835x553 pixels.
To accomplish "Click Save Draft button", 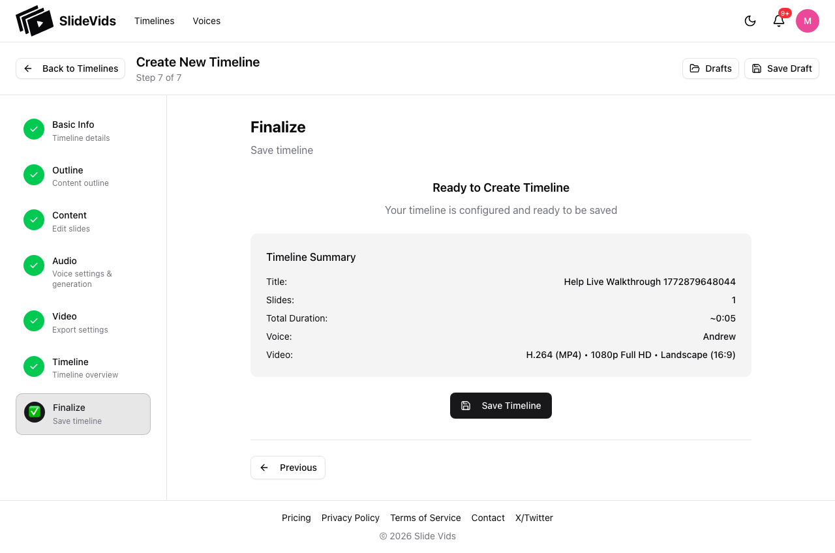I will [x=782, y=68].
